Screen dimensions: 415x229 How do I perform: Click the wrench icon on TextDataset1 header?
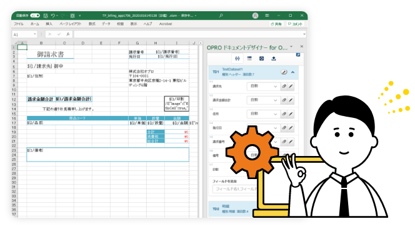[x=284, y=72]
